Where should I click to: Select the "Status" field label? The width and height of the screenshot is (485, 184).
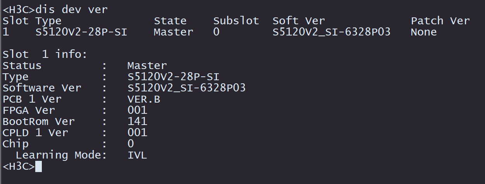coord(22,66)
